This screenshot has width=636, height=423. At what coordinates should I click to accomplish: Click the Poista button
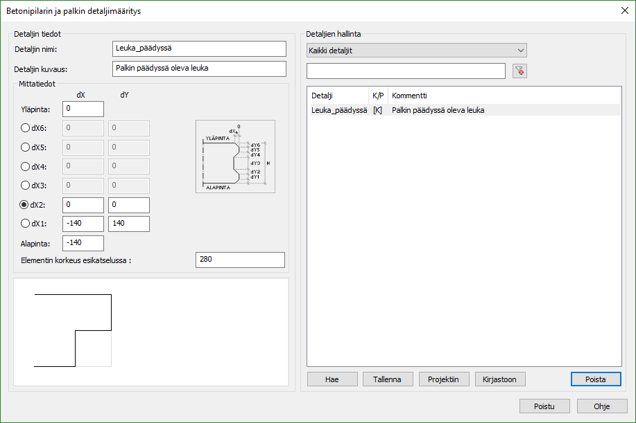coord(595,379)
